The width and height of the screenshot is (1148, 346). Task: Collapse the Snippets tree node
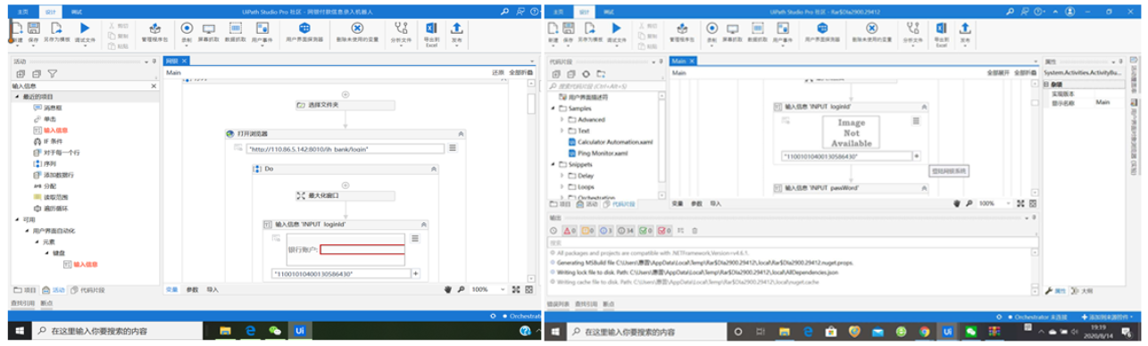click(553, 165)
